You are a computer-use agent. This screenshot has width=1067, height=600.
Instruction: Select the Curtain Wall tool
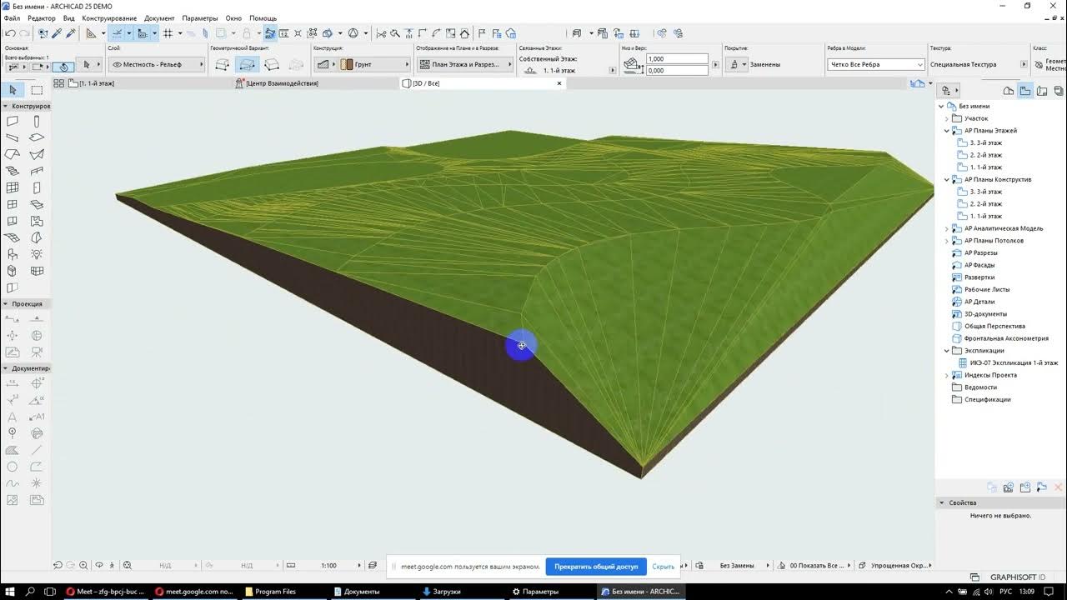(13, 188)
